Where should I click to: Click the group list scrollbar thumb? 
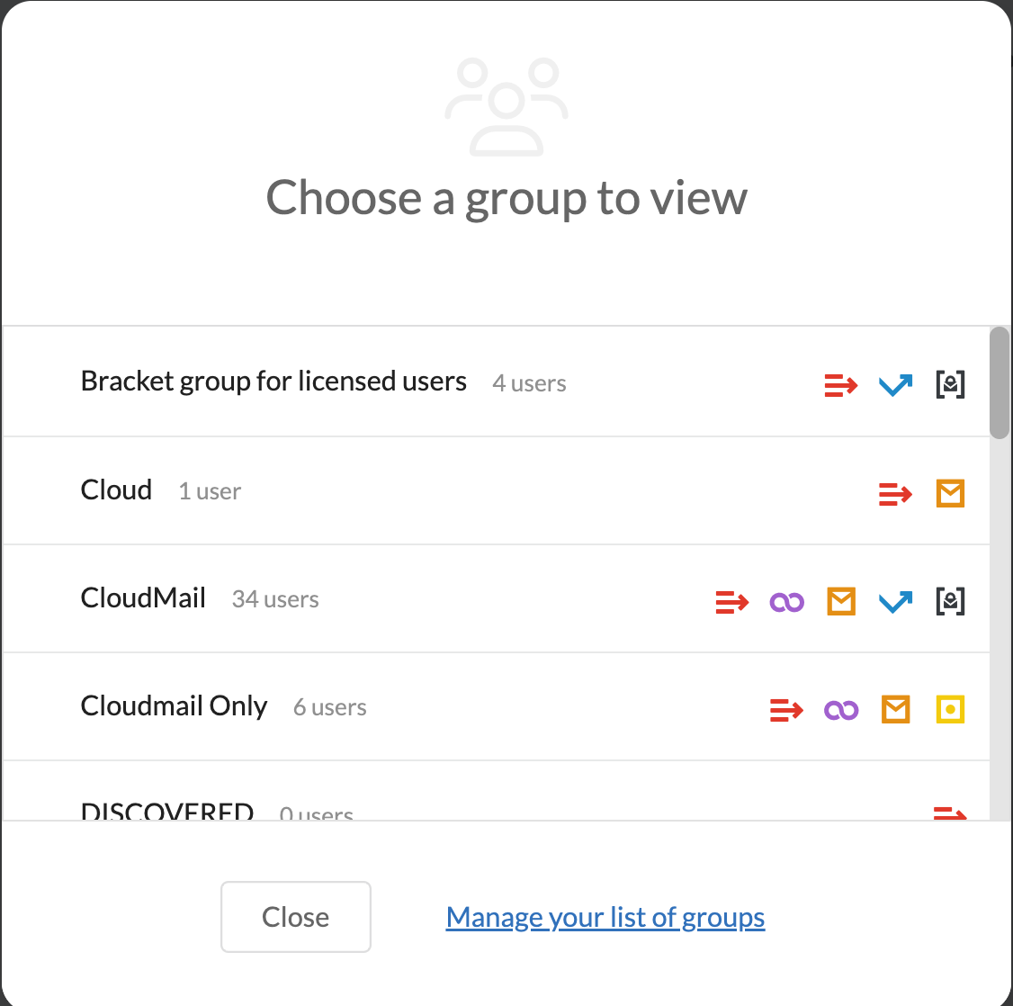(x=999, y=383)
